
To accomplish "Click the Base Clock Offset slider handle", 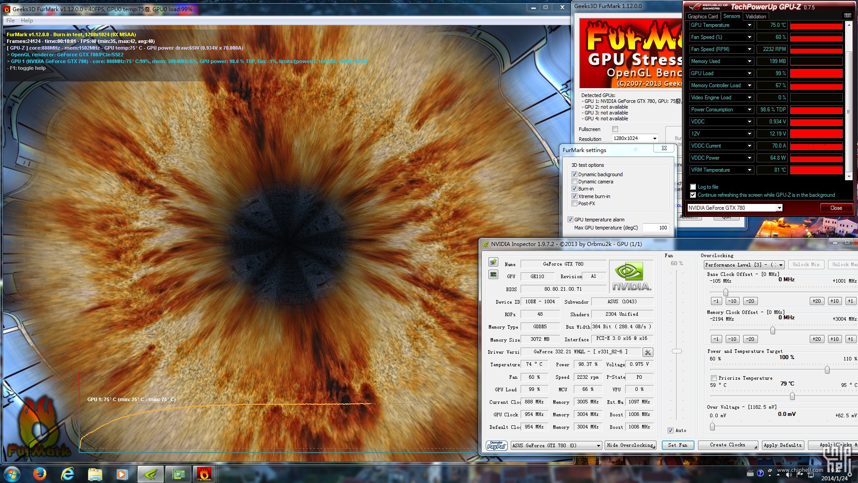I will pos(725,292).
